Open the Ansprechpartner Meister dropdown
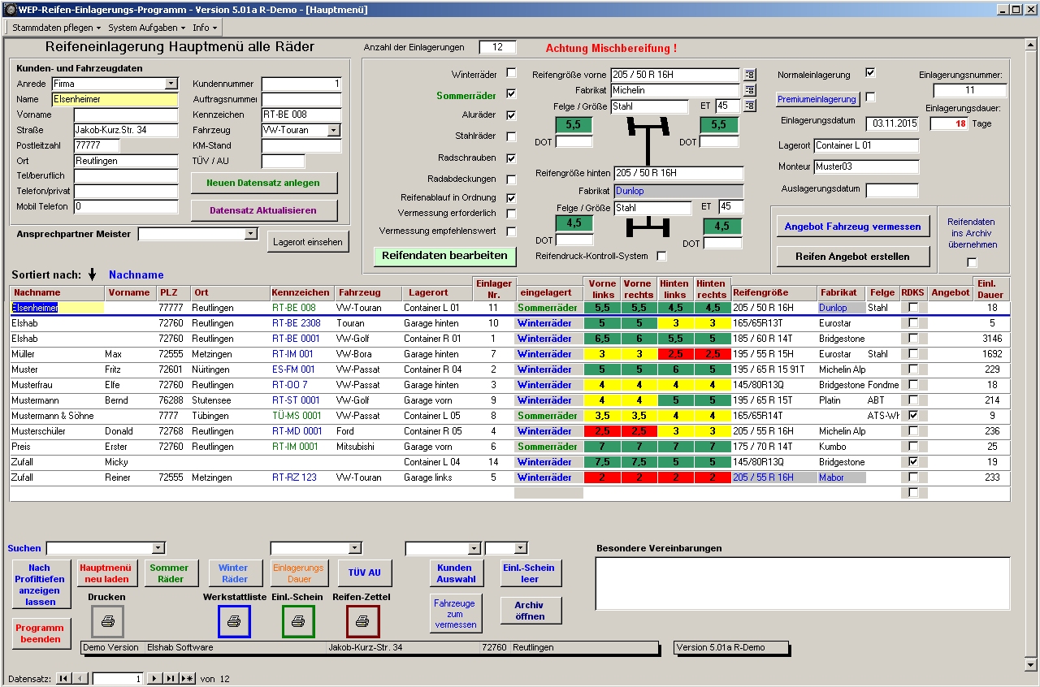This screenshot has height=687, width=1040. 250,234
